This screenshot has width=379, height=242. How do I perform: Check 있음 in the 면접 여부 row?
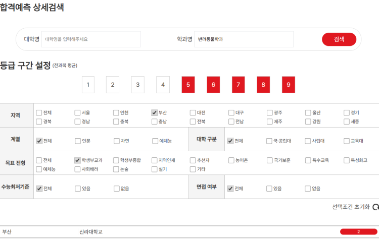(269, 189)
